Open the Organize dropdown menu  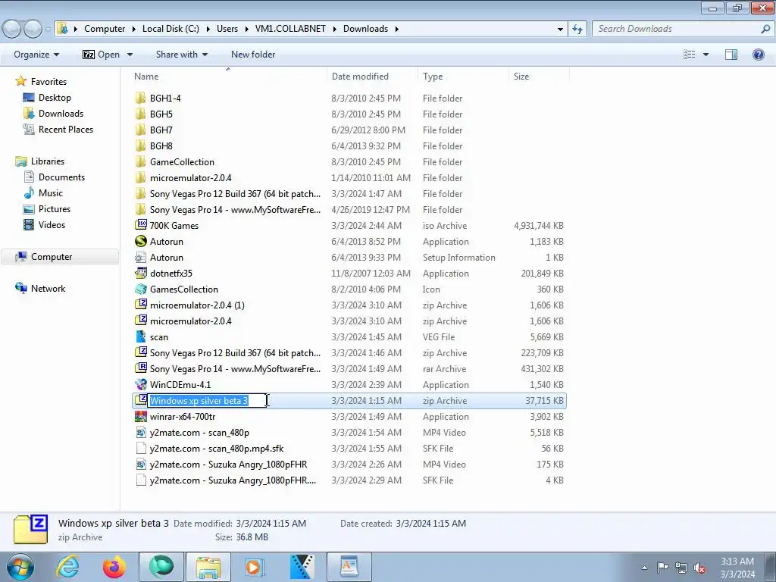click(x=36, y=55)
